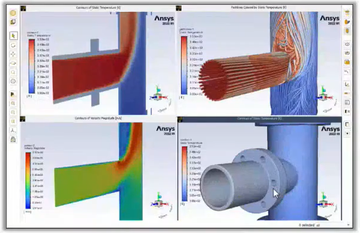360x233 pixels.
Task: Activate the lower-right 'Contours of Static Temperature' title bar
Action: pyautogui.click(x=259, y=119)
